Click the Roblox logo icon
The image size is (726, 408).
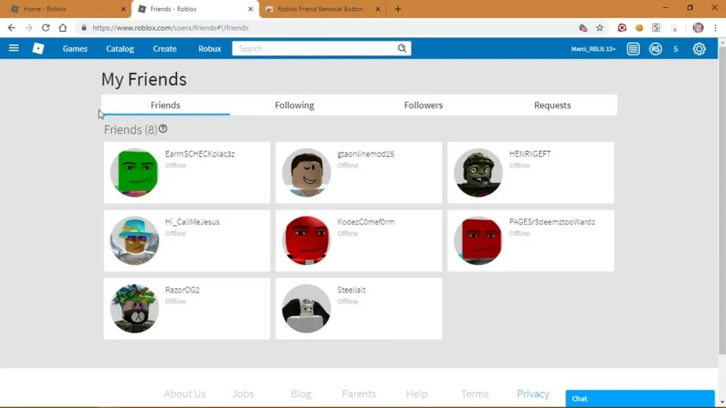point(38,49)
